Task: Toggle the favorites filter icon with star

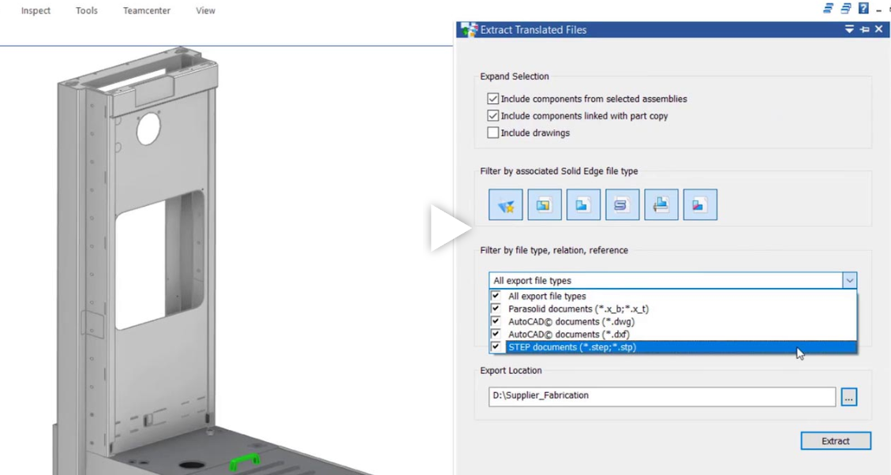Action: coord(506,204)
